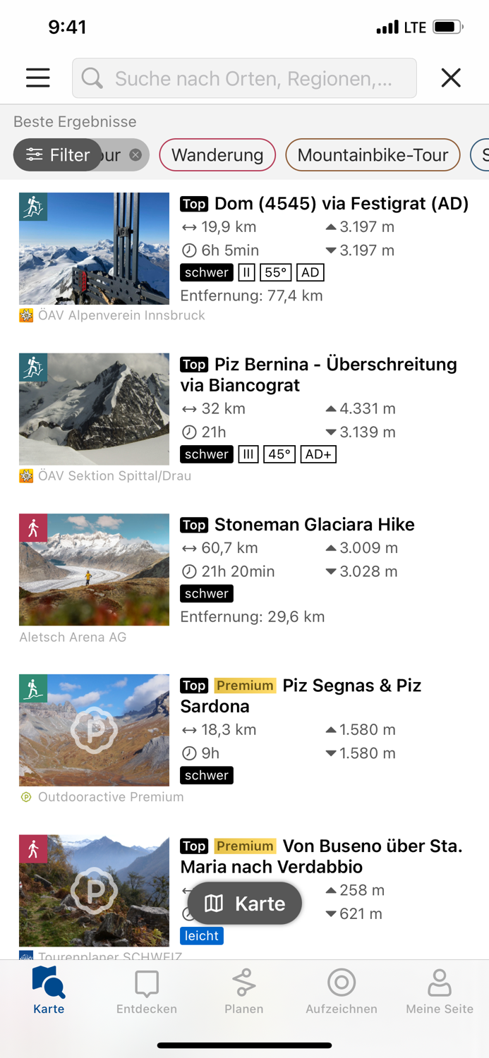
Task: Open the Filter panel
Action: coord(57,154)
